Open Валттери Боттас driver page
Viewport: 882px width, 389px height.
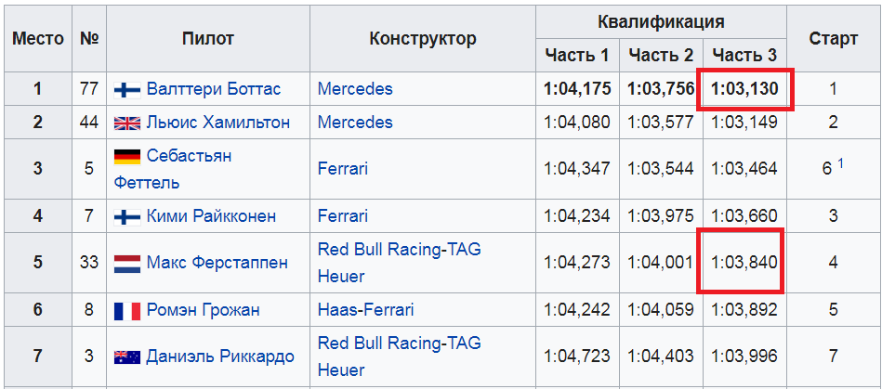(x=214, y=89)
